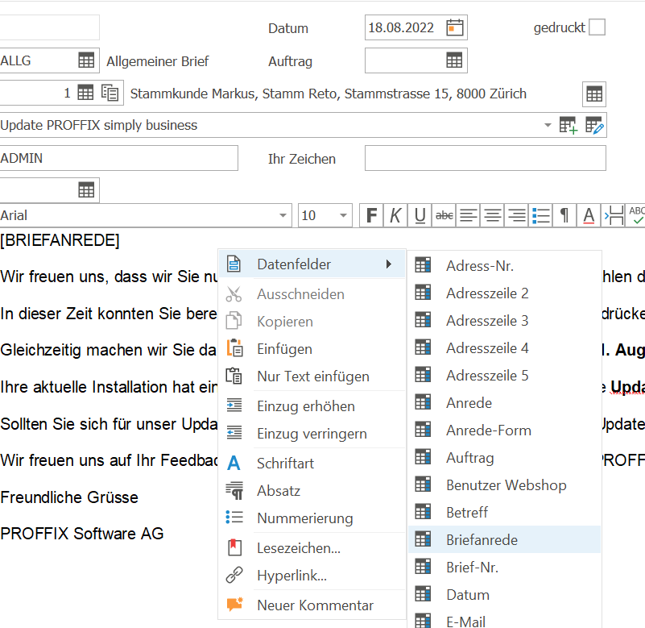
Task: Open Absatz settings from menu
Action: point(312,491)
